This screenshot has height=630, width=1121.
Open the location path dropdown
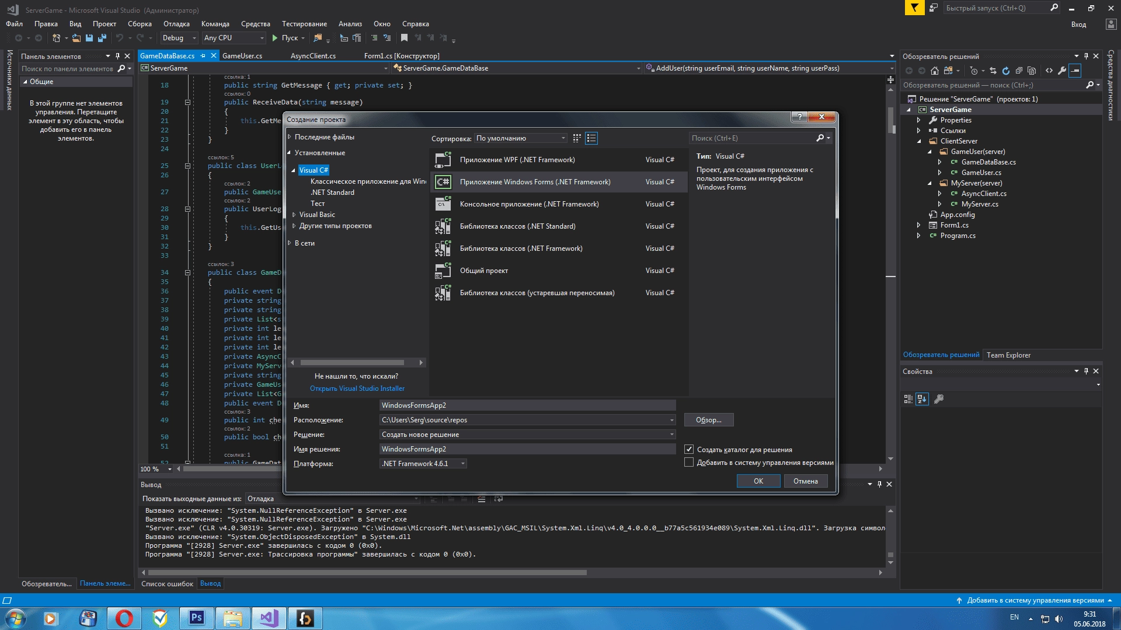671,420
